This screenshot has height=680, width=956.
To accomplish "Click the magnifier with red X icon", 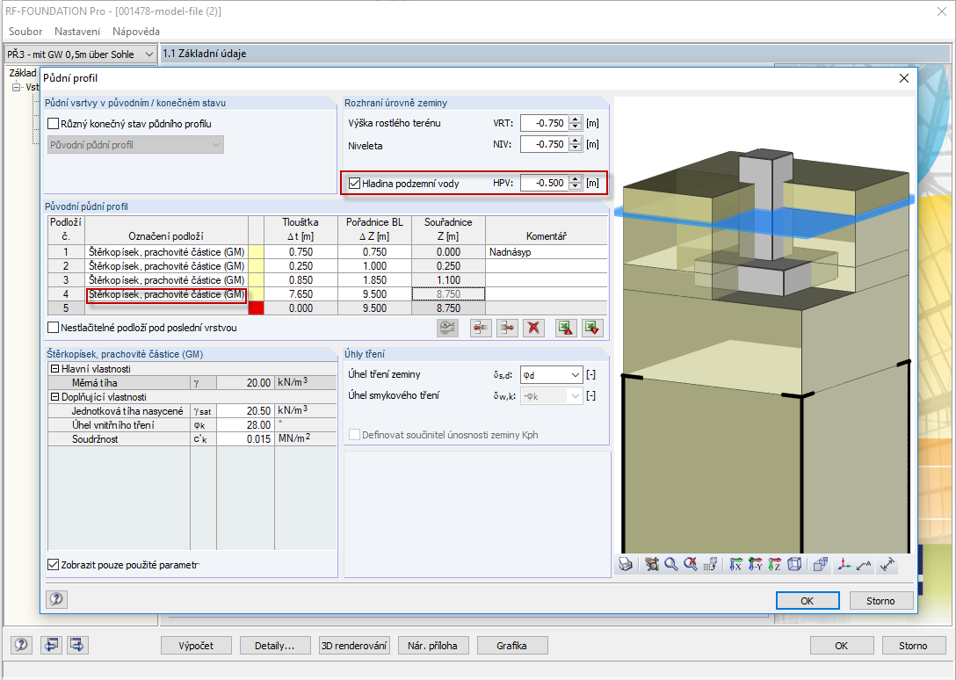I will click(x=690, y=564).
